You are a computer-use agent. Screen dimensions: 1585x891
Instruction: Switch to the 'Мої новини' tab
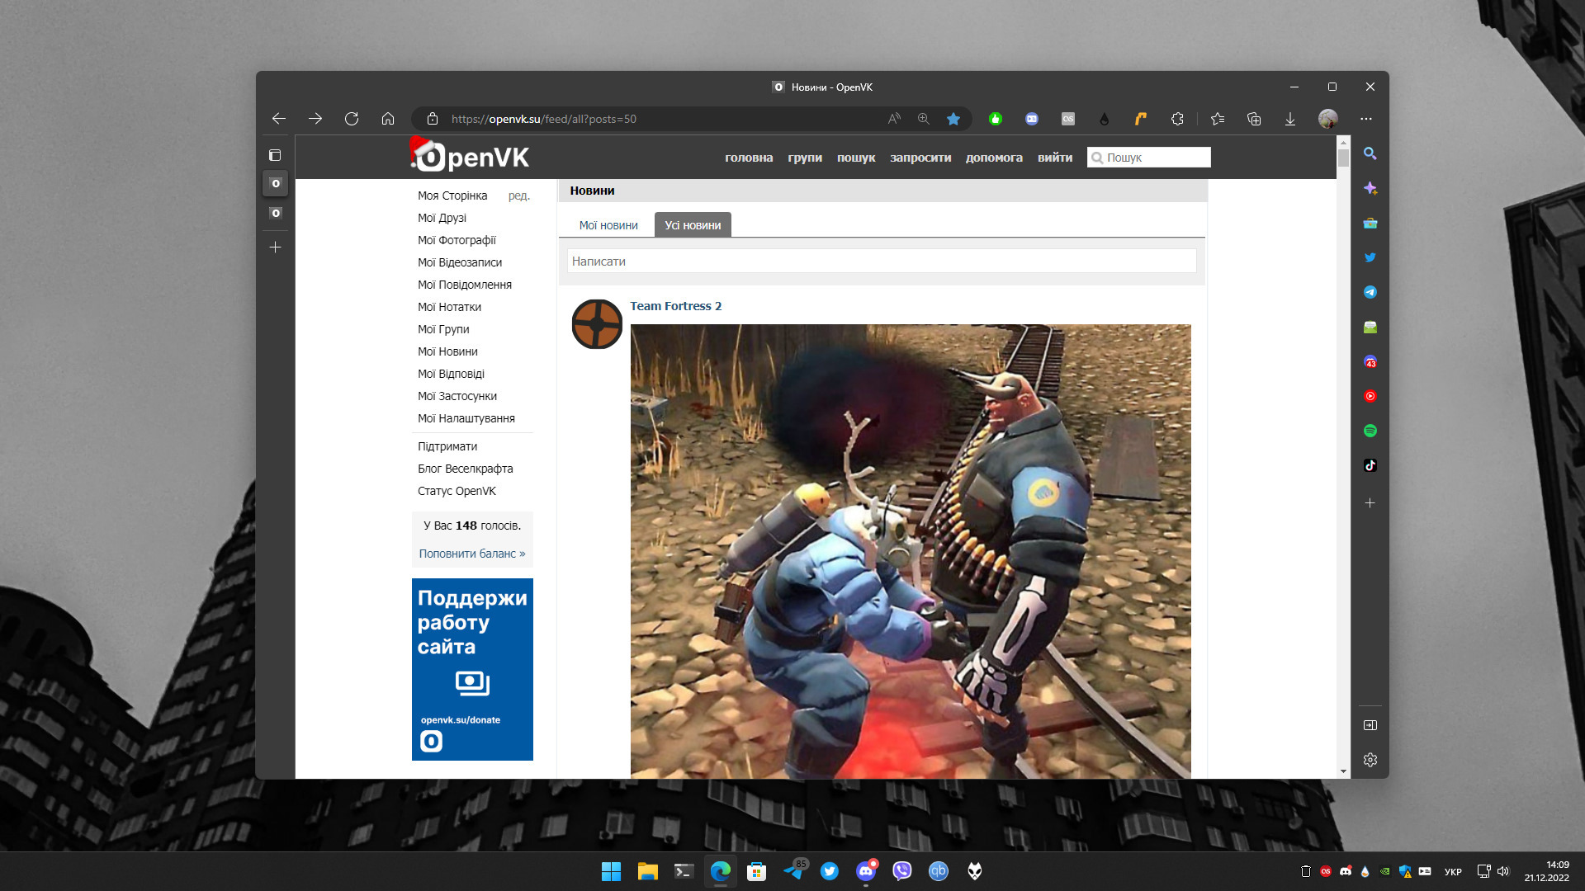click(608, 225)
